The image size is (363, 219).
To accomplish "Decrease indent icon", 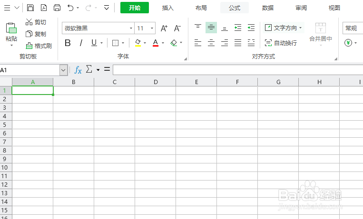I will (x=238, y=28).
